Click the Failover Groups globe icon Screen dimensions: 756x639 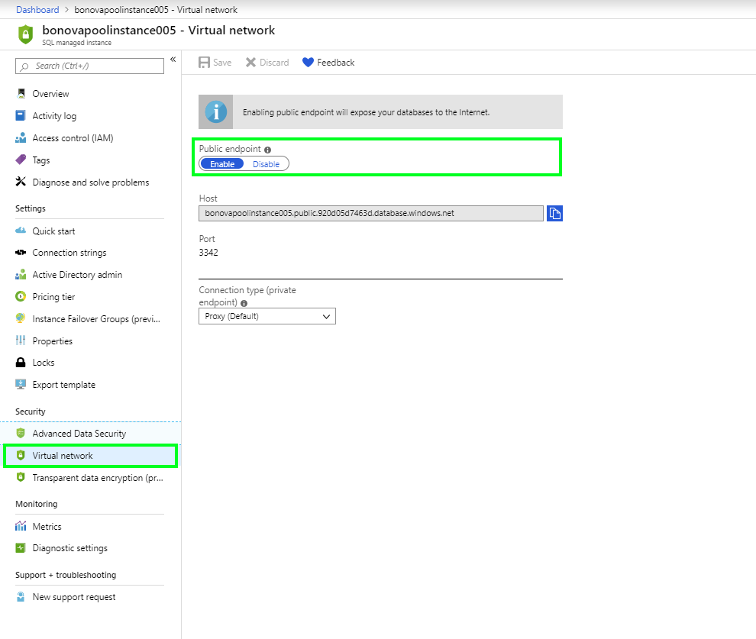tap(21, 318)
